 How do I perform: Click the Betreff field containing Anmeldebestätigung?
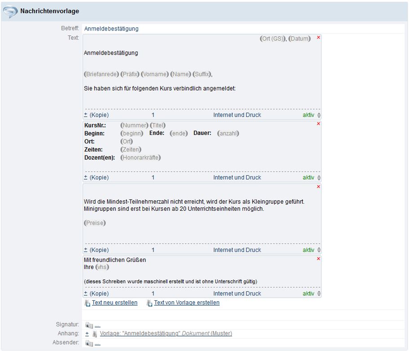(x=111, y=28)
